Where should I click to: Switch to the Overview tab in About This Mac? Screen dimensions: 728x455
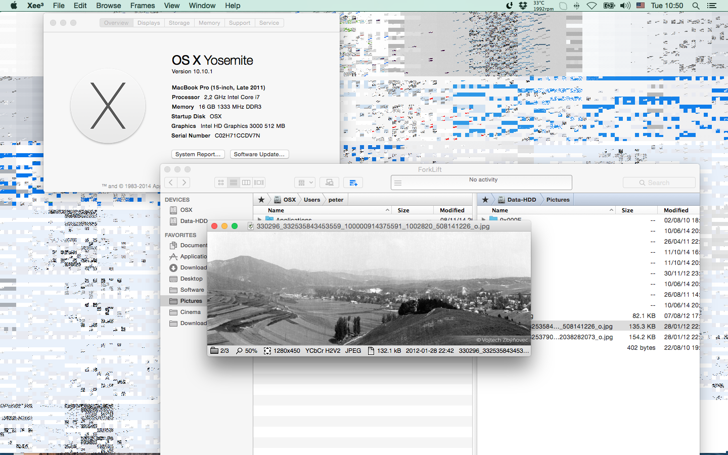coord(116,23)
